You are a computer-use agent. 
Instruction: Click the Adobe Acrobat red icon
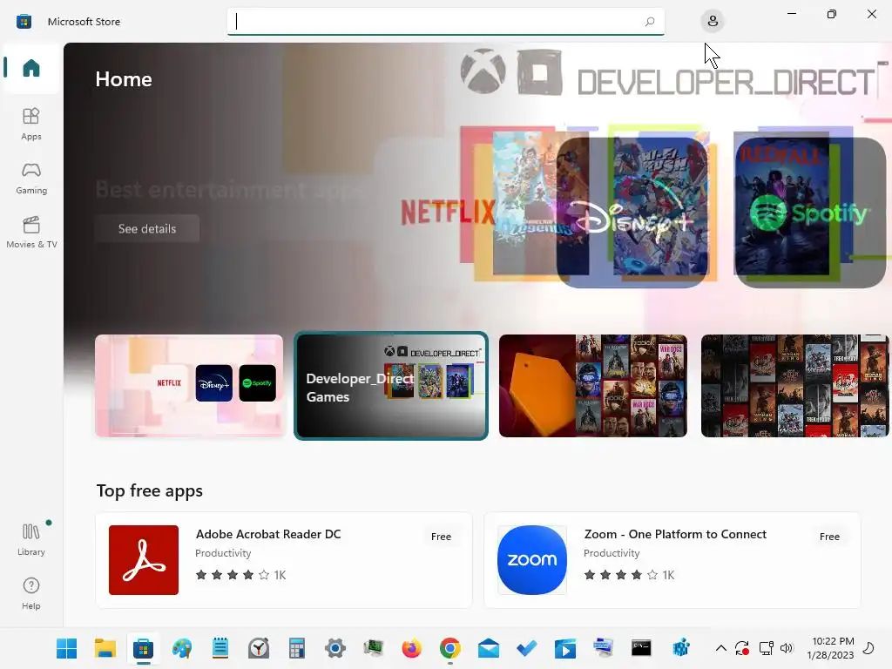coord(144,560)
